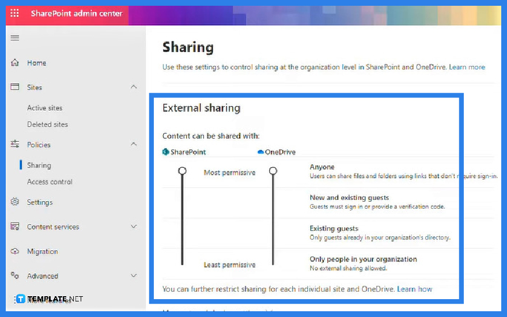This screenshot has height=317, width=507.
Task: Click the Advanced gears icon
Action: 15,276
